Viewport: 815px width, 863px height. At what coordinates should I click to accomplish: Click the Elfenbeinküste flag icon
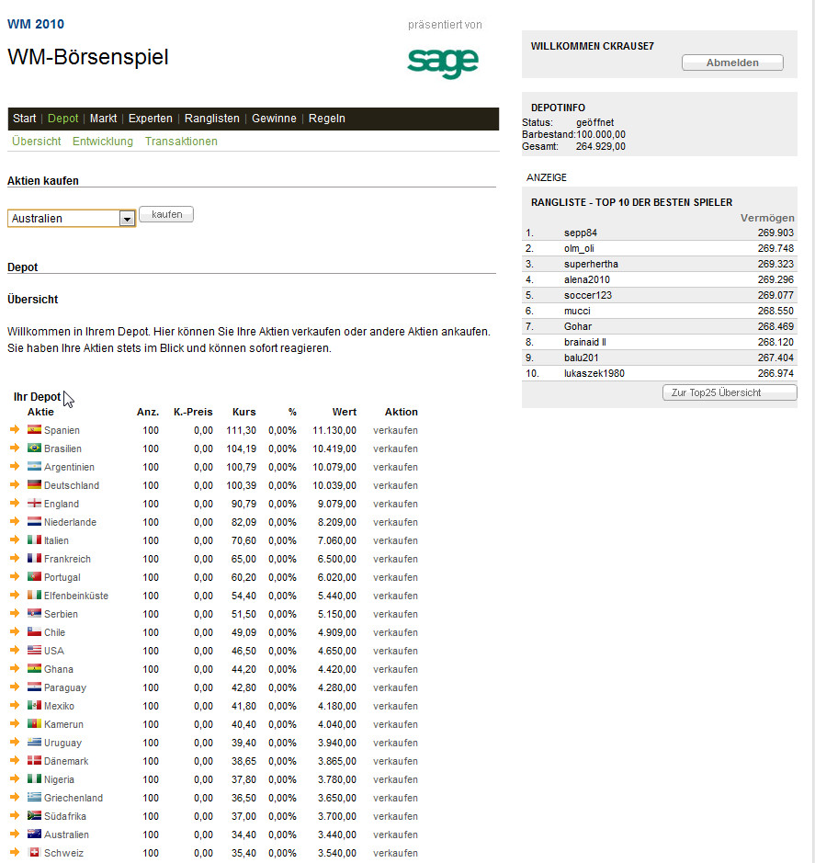[34, 595]
